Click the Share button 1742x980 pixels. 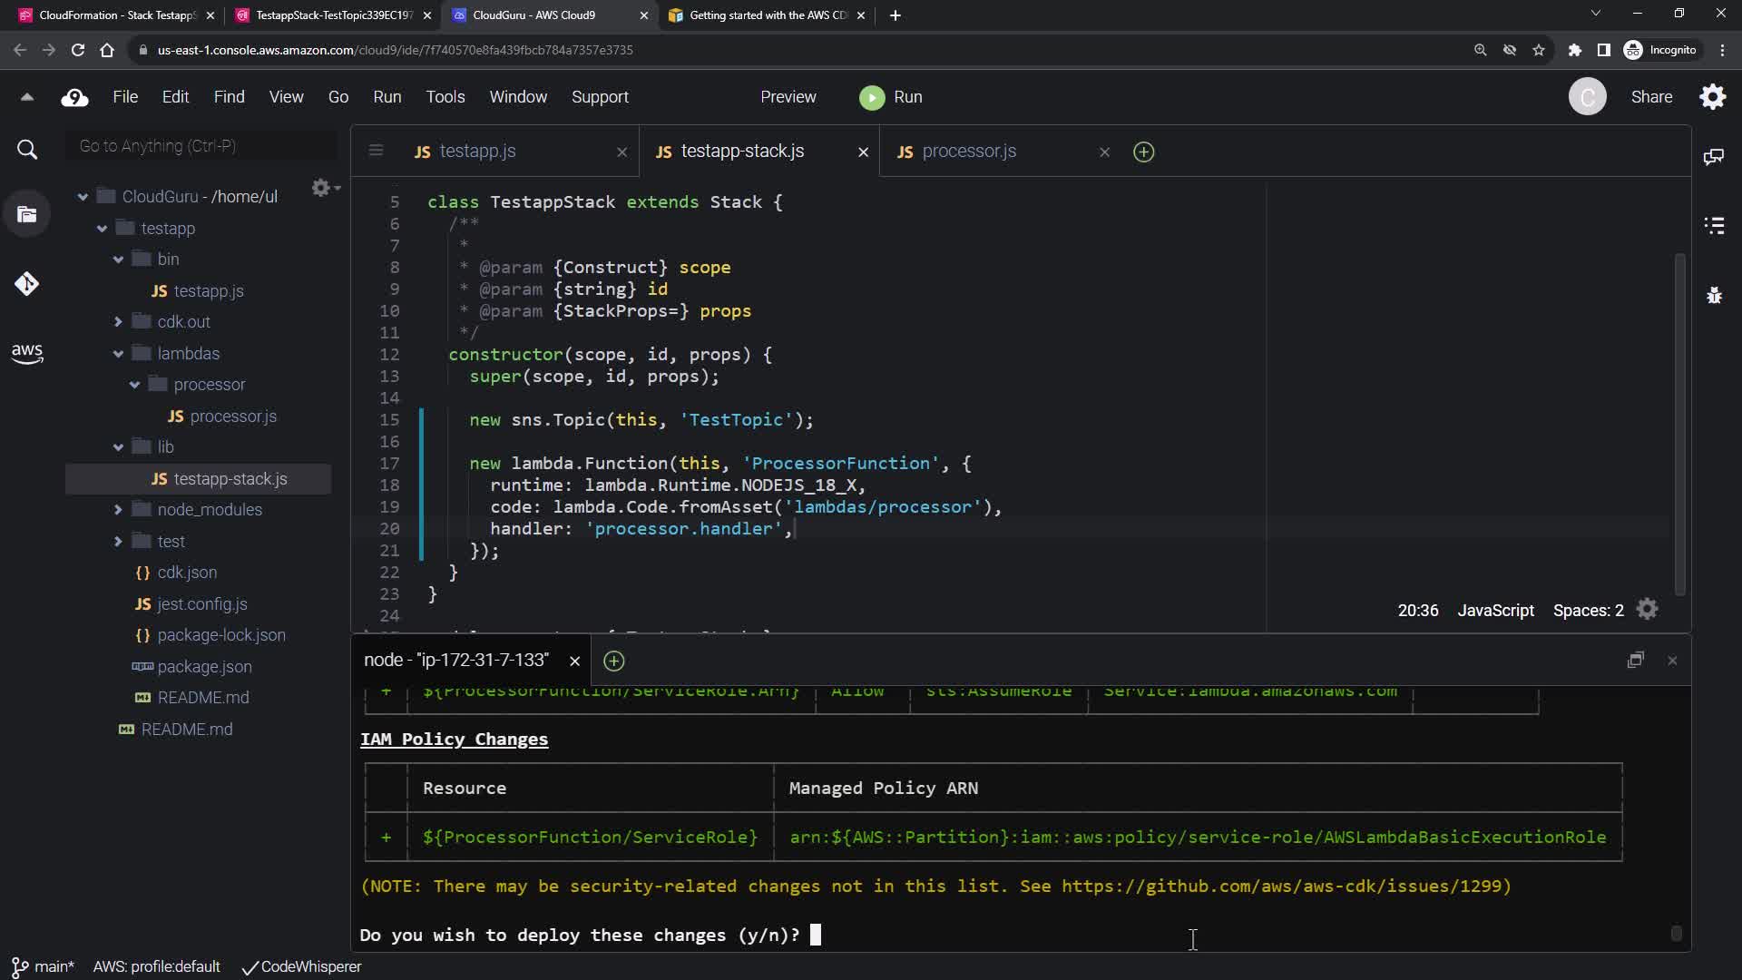tap(1651, 97)
